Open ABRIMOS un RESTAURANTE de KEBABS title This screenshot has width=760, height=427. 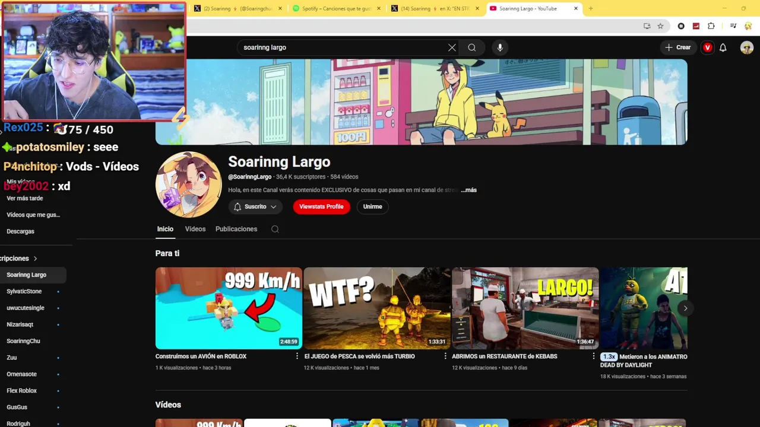(505, 356)
